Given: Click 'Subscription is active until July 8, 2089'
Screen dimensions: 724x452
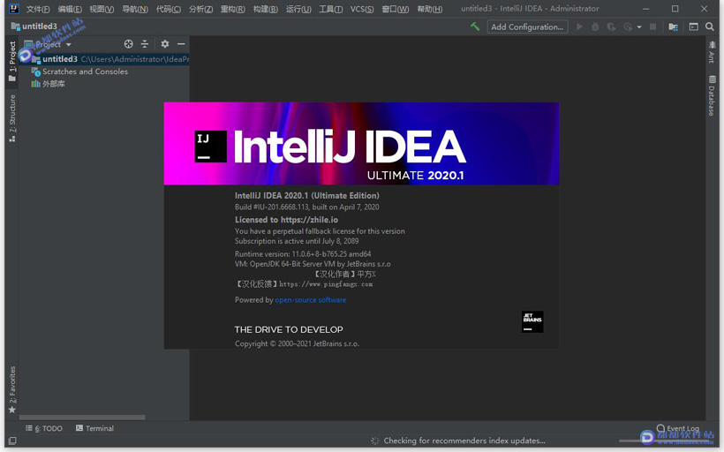Looking at the screenshot, I should pyautogui.click(x=297, y=241).
